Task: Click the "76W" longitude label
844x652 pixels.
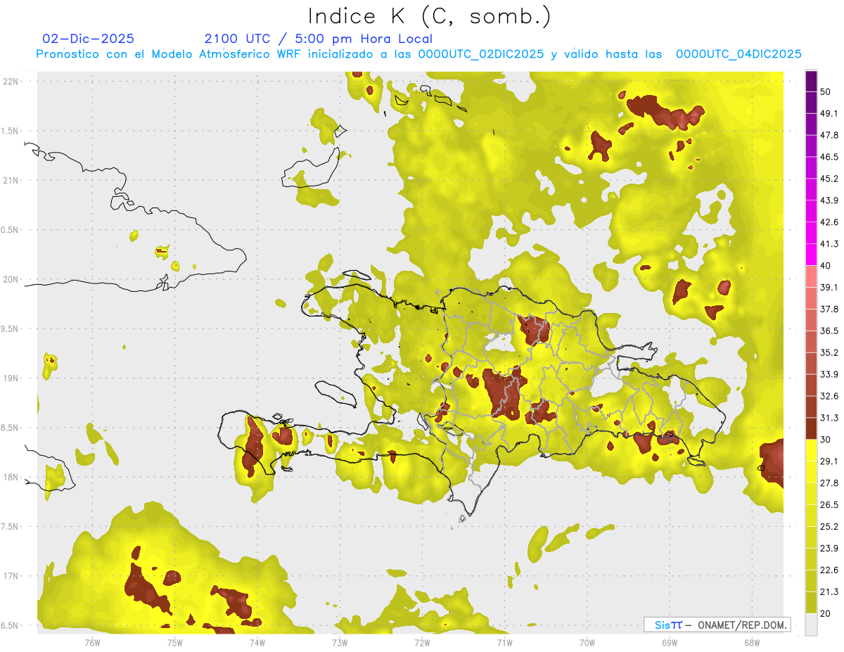Action: point(92,642)
